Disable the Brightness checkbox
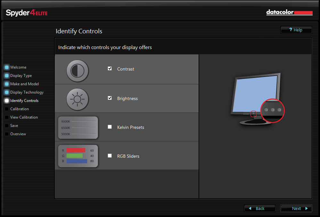This screenshot has height=217, width=320. [110, 98]
